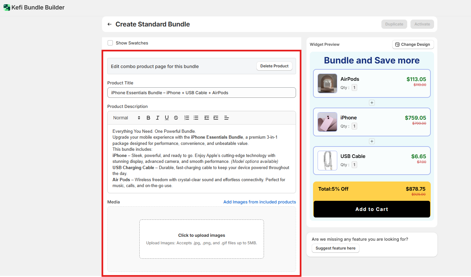Image resolution: width=471 pixels, height=277 pixels.
Task: Increase indent in the description editor
Action: click(x=216, y=118)
